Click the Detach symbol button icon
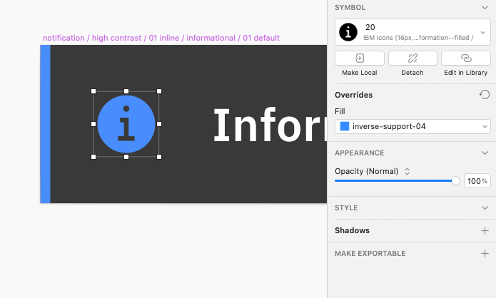This screenshot has width=496, height=298. click(413, 58)
